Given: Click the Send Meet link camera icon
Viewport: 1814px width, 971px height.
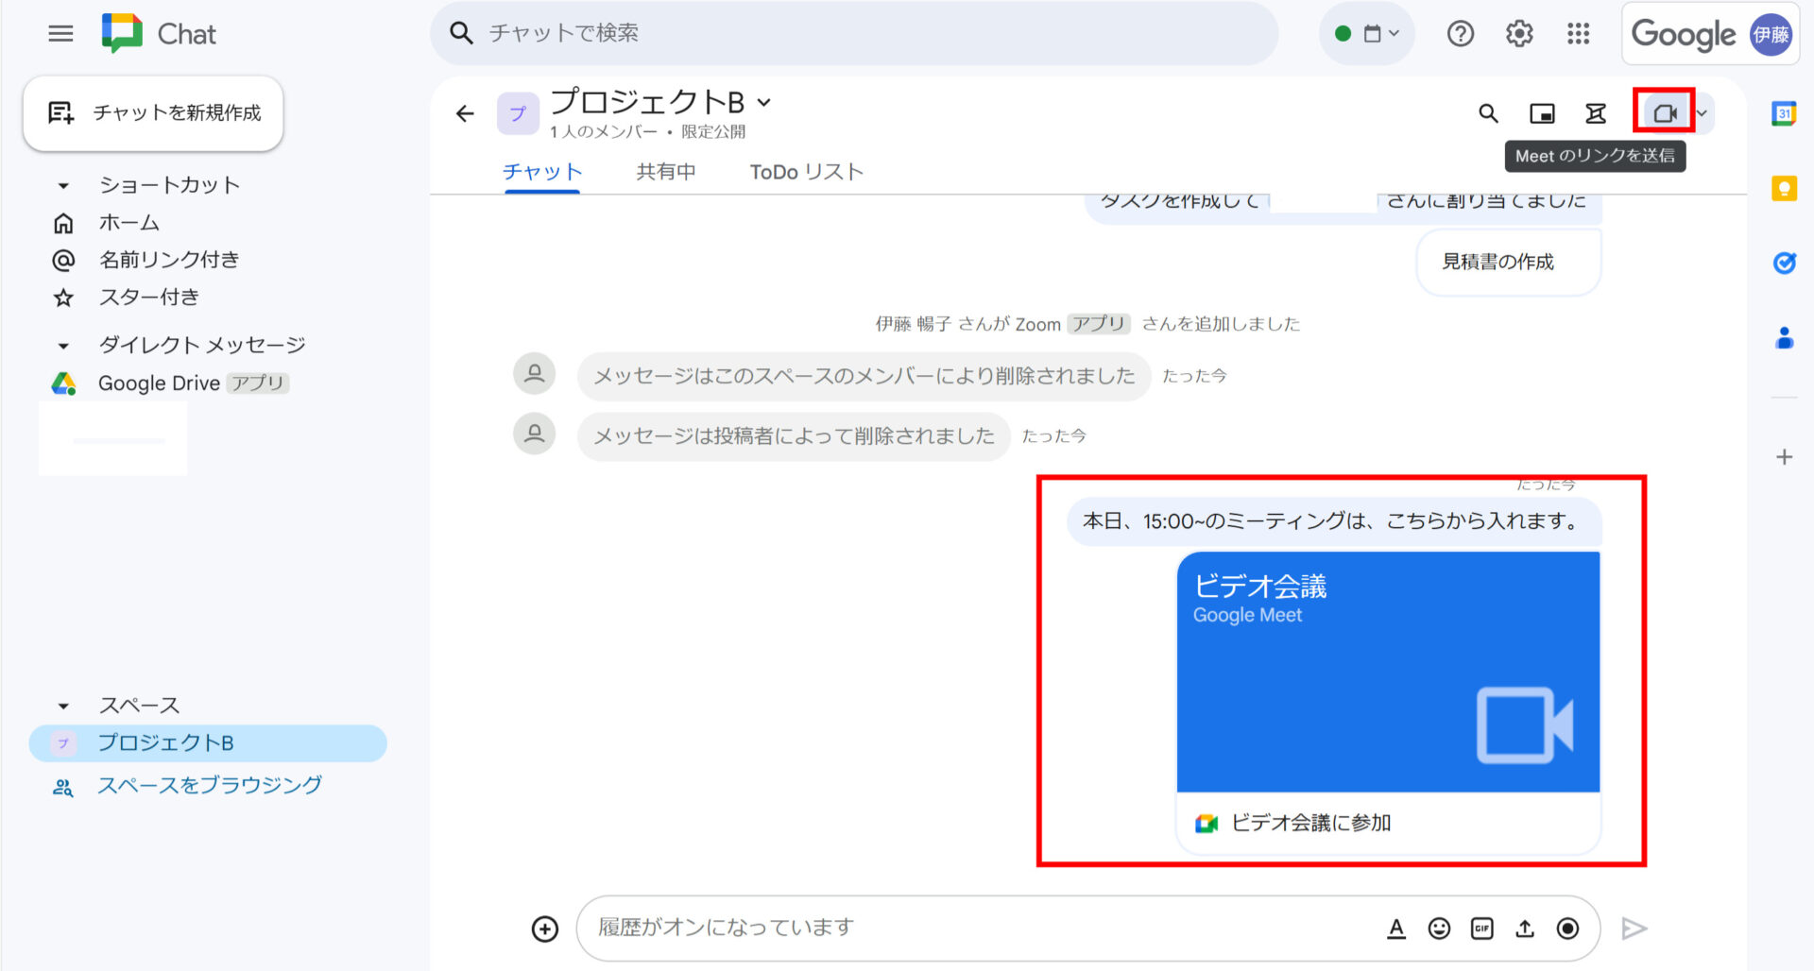Looking at the screenshot, I should (x=1664, y=112).
